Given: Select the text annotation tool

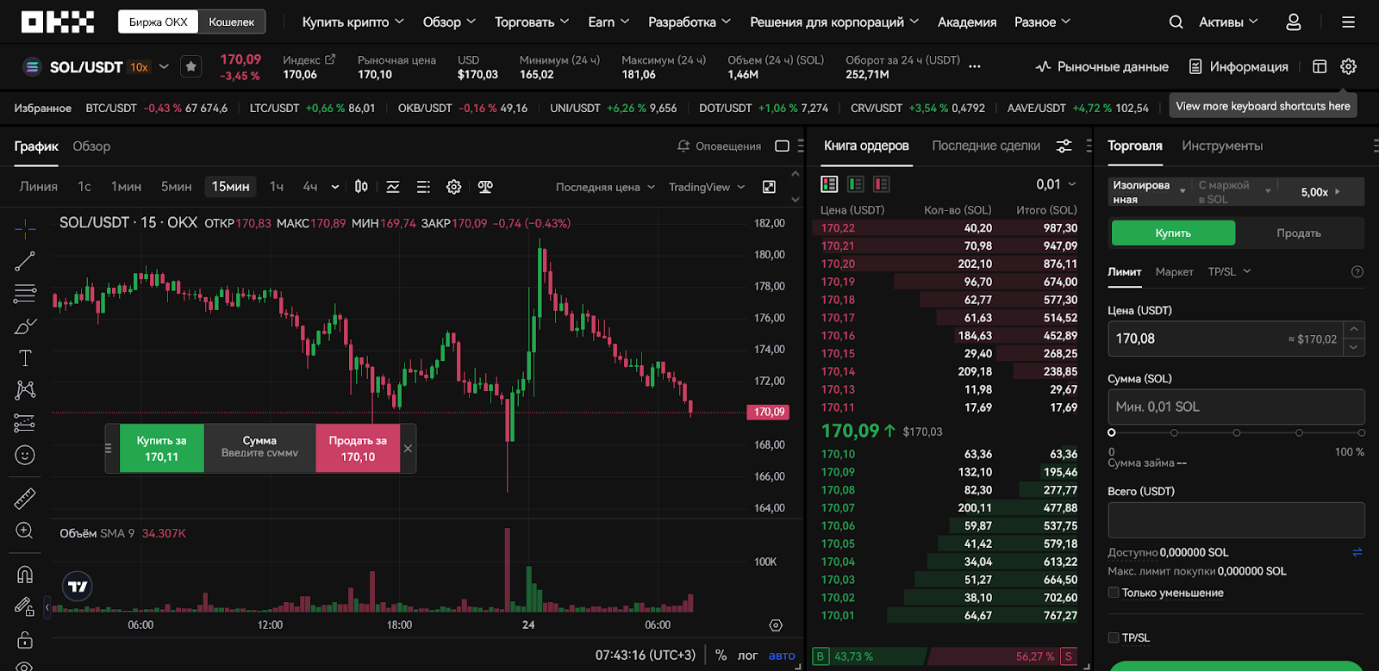Looking at the screenshot, I should [25, 358].
